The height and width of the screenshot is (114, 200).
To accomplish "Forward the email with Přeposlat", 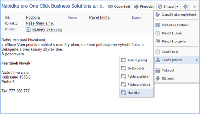I will [144, 6].
